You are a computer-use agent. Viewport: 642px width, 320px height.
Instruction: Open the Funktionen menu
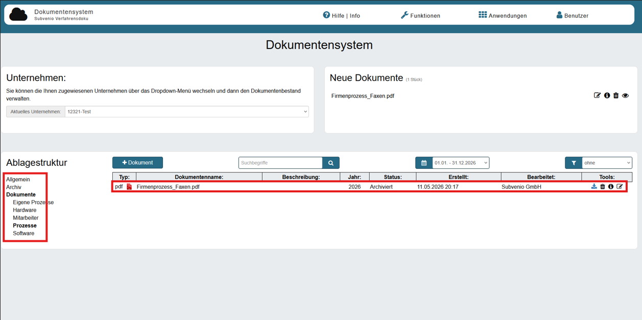click(420, 15)
